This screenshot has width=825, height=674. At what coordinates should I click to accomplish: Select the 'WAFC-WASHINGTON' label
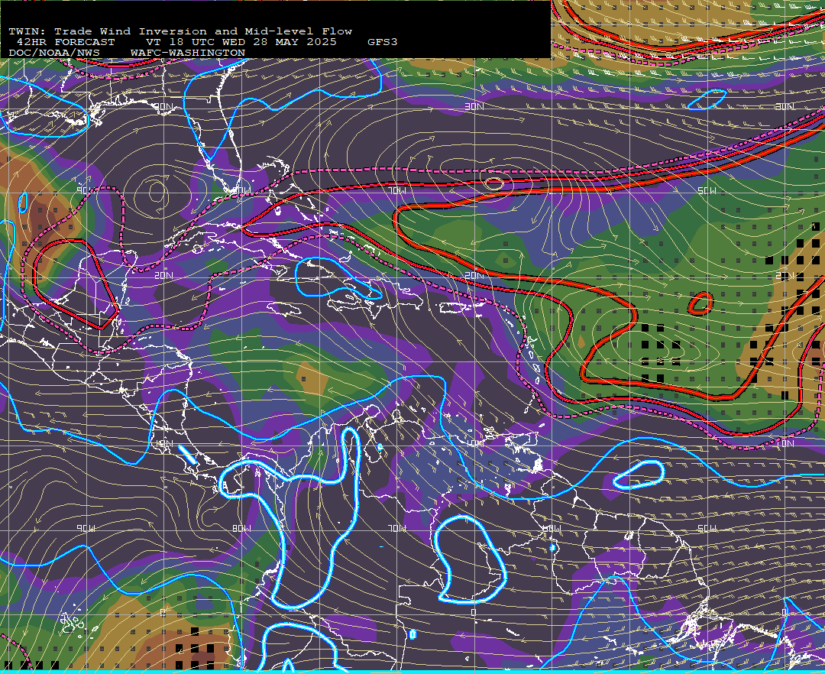pyautogui.click(x=188, y=53)
